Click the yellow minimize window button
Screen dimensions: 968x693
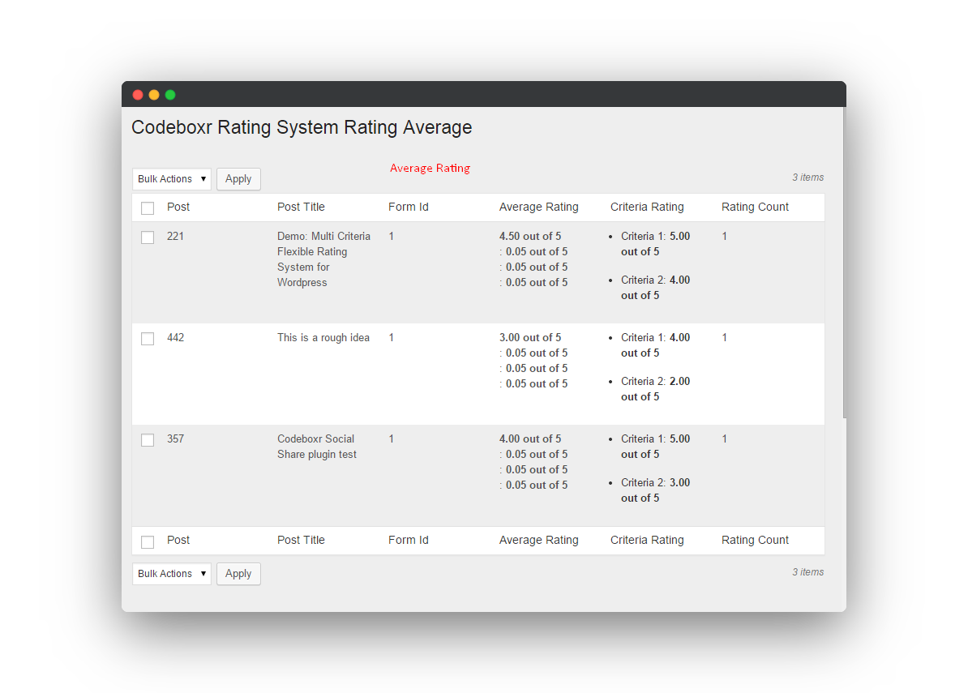click(x=154, y=94)
